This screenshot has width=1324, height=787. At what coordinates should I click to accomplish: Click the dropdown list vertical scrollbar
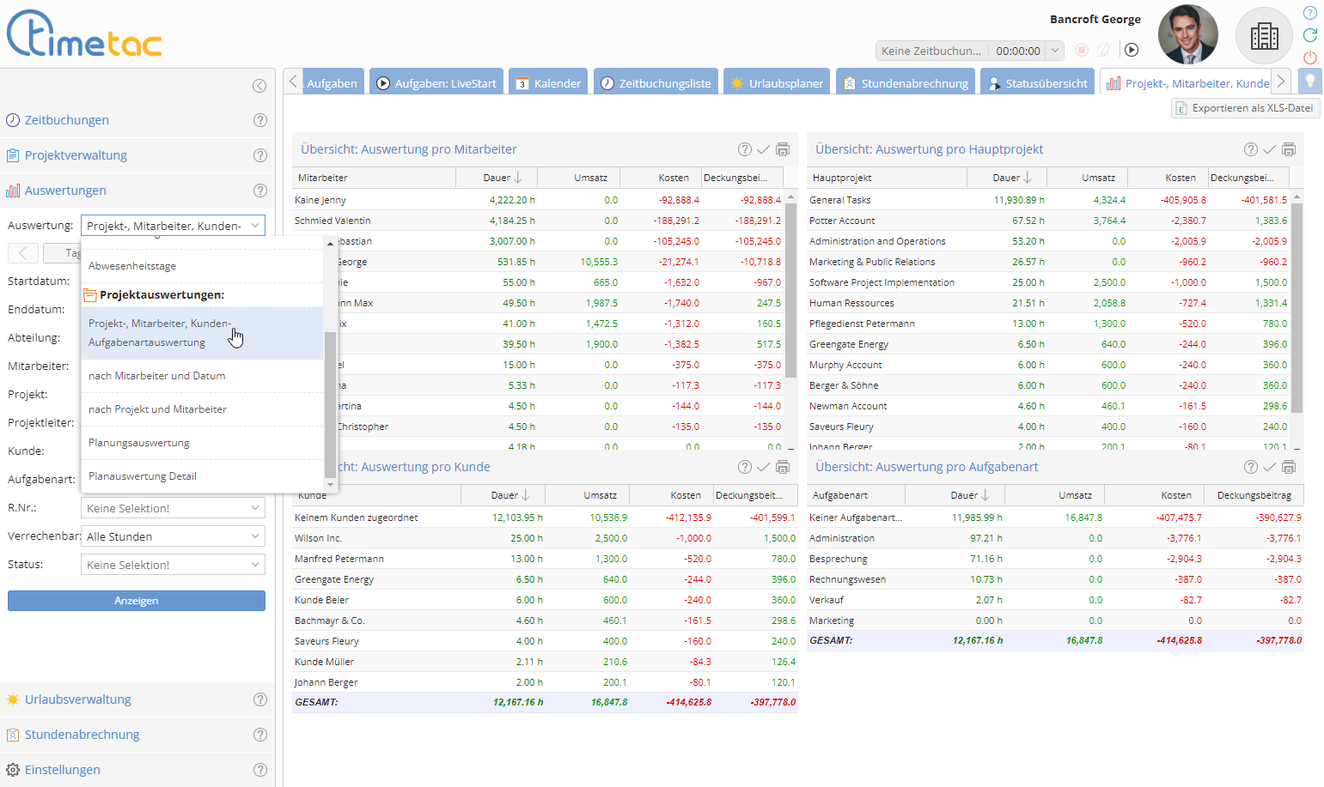pos(330,403)
